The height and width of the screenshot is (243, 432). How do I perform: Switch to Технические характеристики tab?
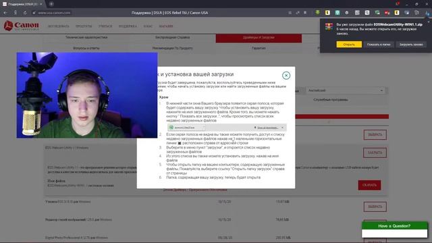click(x=86, y=37)
